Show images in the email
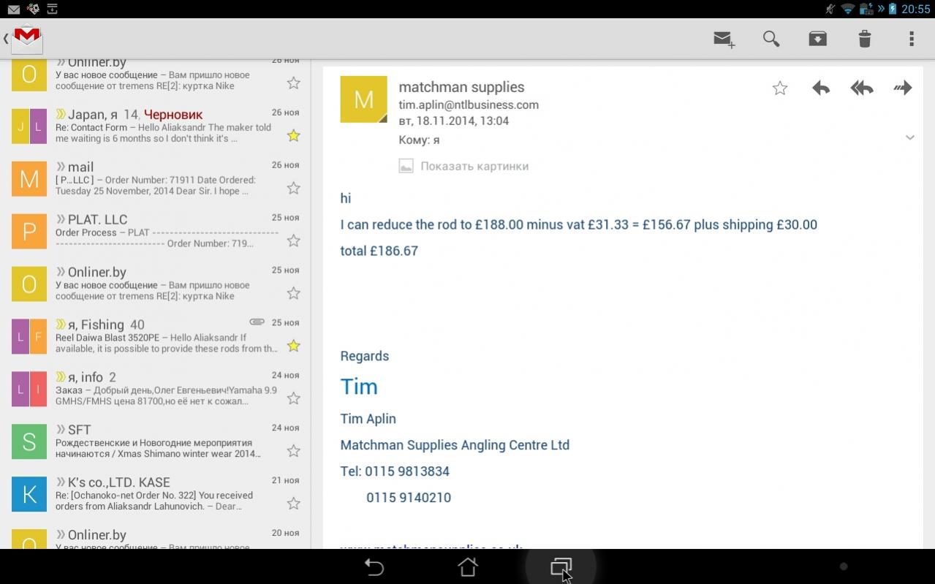This screenshot has height=584, width=935. coord(474,166)
